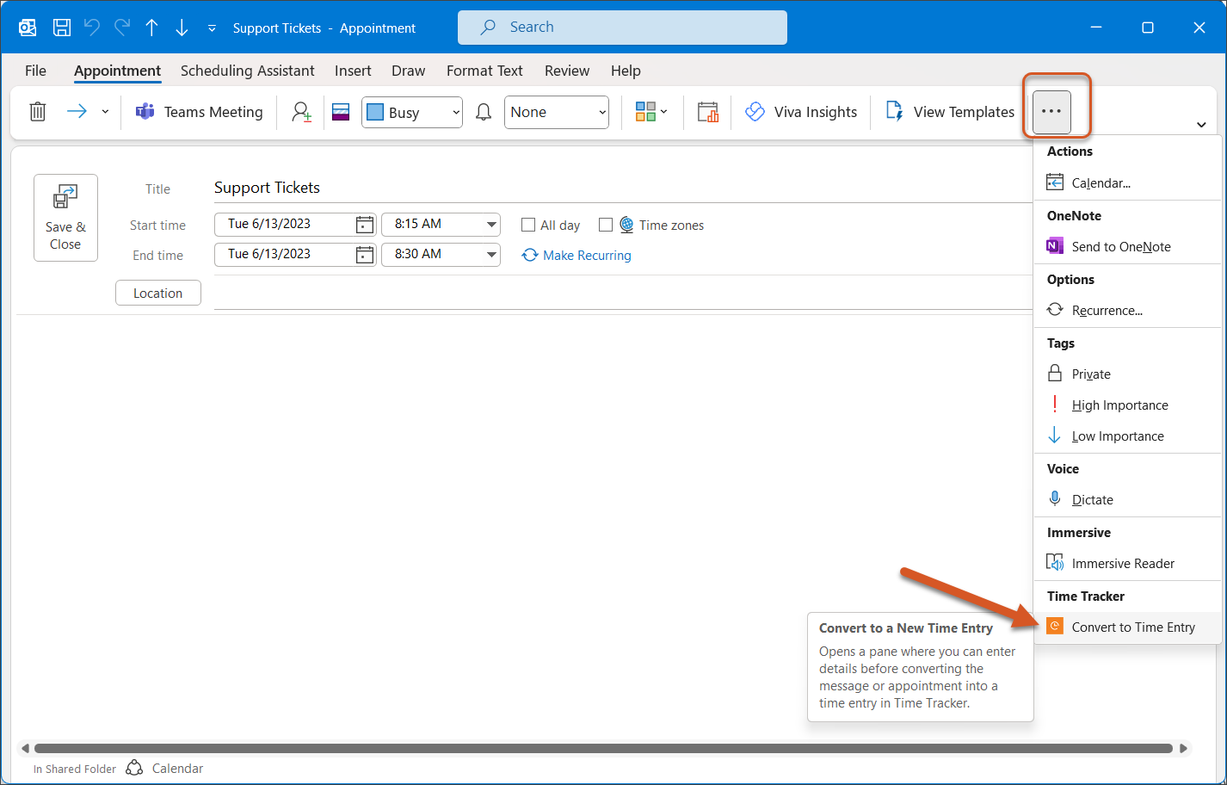This screenshot has width=1227, height=785.
Task: Enable the Time zones checkbox
Action: 606,225
